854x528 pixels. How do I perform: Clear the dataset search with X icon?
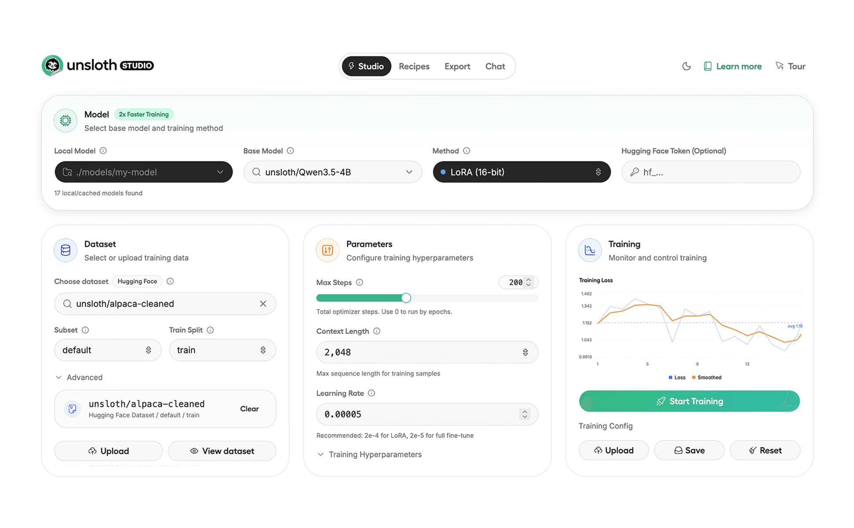click(x=263, y=304)
